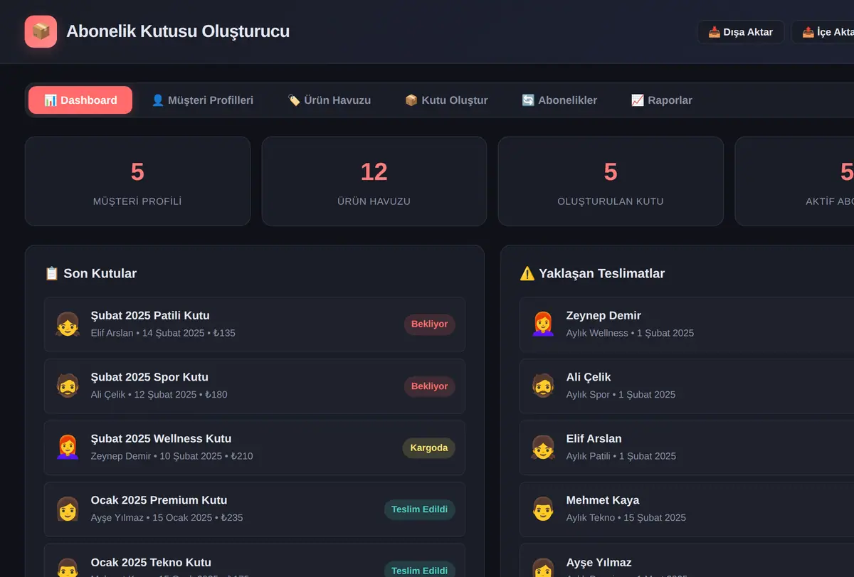Click the Zeynep Demir • 10 Şubat 2025 • ₺210 line
Viewport: 854px width, 577px height.
(x=172, y=456)
